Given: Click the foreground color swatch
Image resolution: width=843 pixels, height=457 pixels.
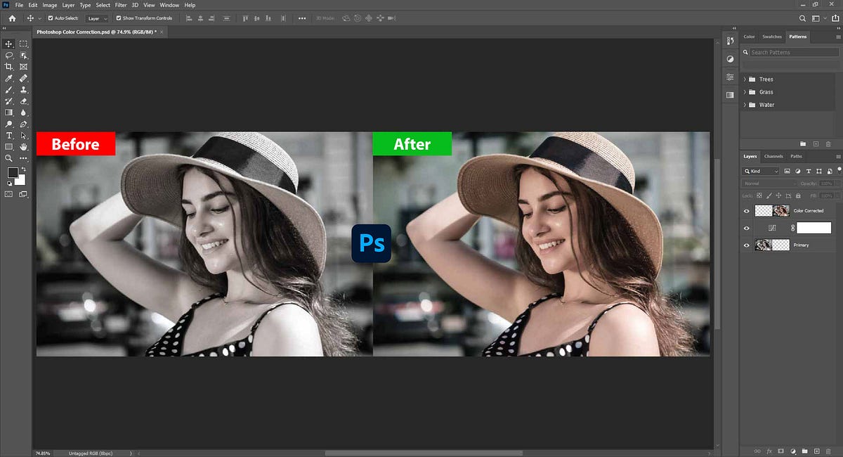Looking at the screenshot, I should pyautogui.click(x=13, y=173).
